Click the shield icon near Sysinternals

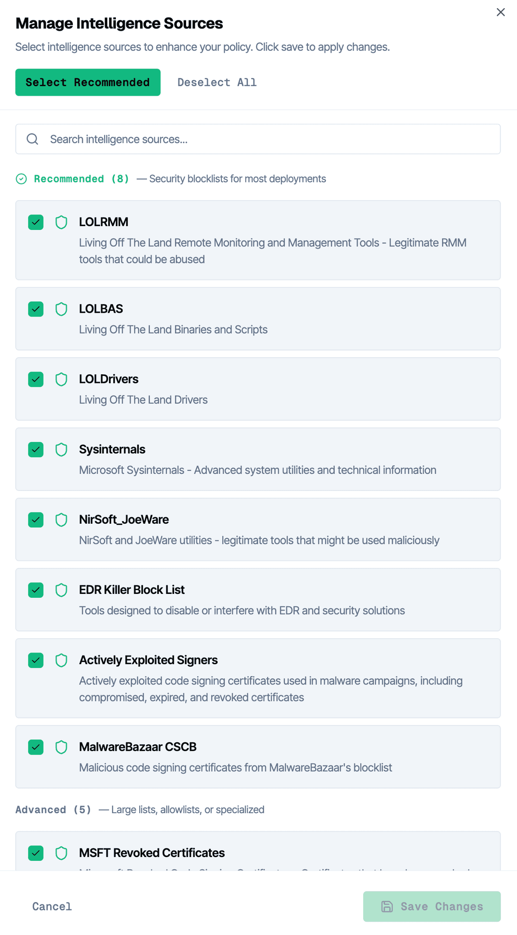click(61, 449)
